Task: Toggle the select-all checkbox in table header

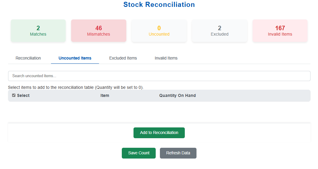Action: (x=14, y=95)
